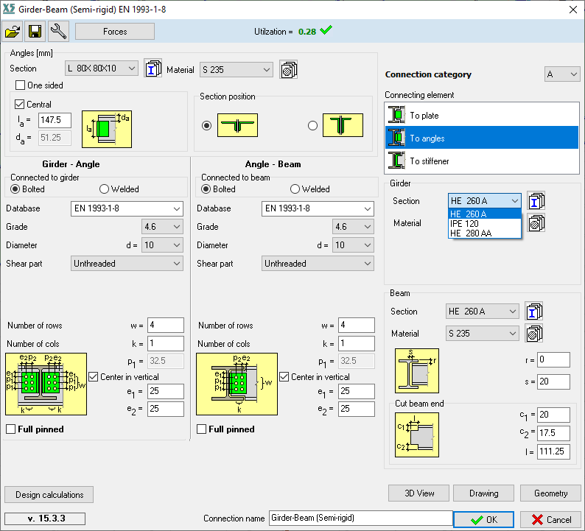
Task: Open the beam section library icon
Action: (534, 311)
